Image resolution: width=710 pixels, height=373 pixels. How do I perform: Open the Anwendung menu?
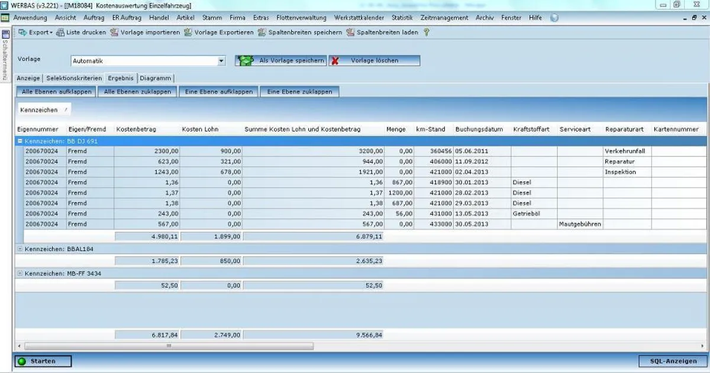(x=30, y=18)
